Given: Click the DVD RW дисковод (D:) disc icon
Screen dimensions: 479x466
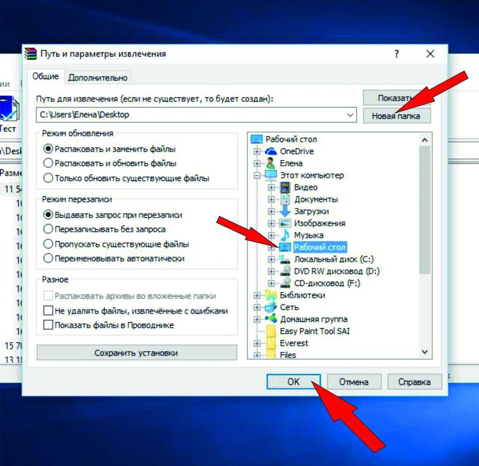Looking at the screenshot, I should coord(285,271).
